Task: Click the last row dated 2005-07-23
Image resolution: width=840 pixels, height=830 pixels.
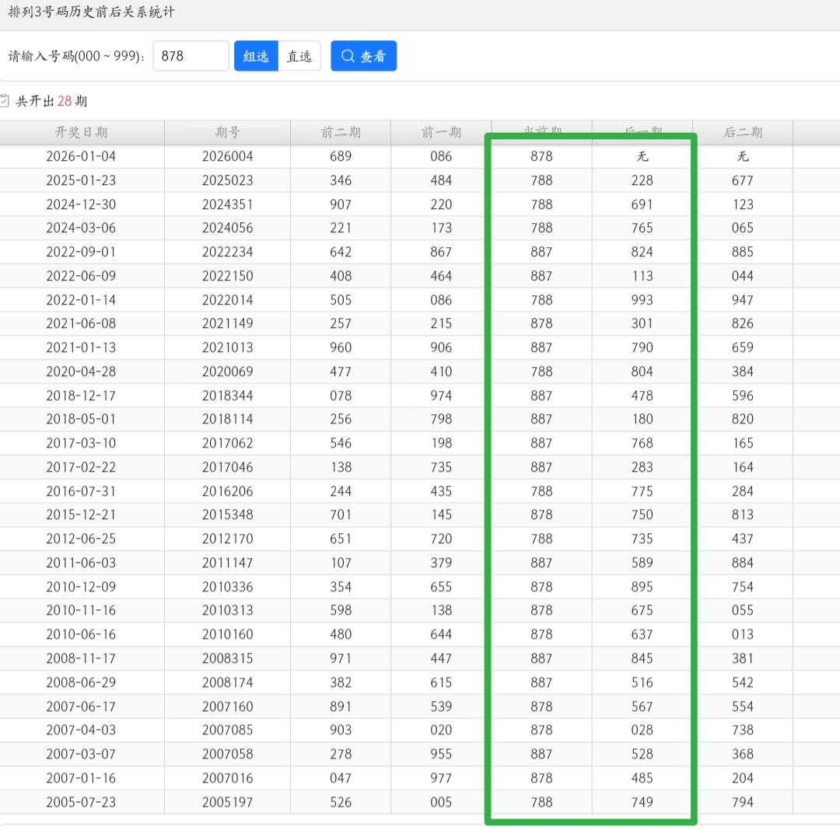Action: tap(81, 802)
